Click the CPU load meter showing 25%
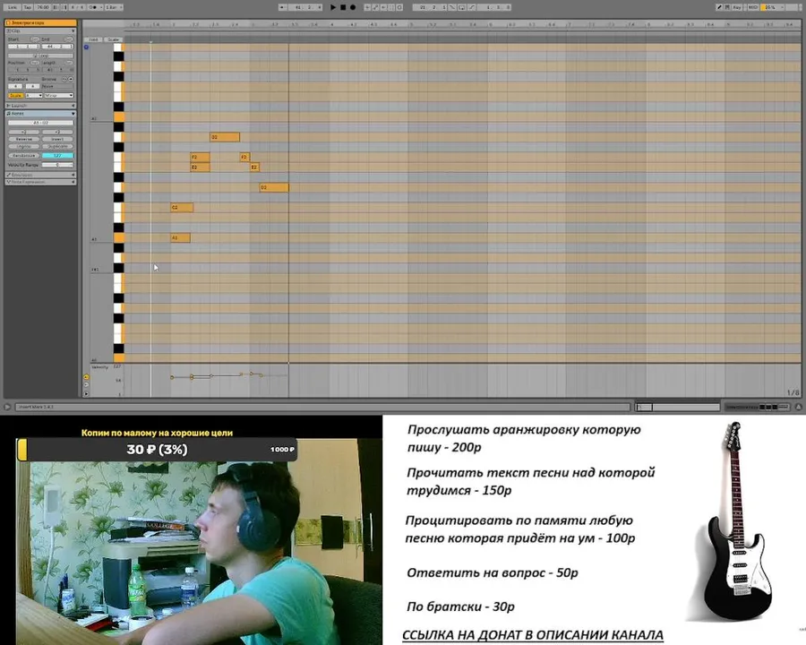806x645 pixels. (772, 7)
